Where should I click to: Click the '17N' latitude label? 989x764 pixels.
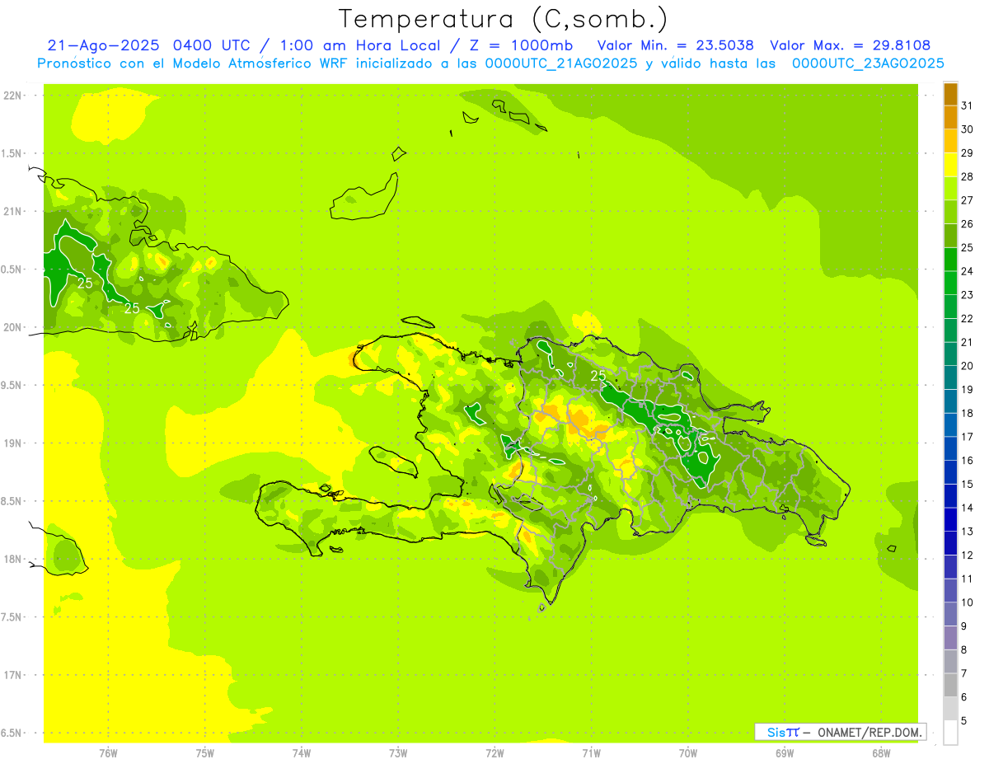[12, 675]
